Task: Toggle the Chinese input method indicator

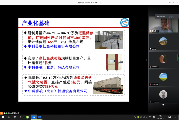Action: [x=150, y=117]
